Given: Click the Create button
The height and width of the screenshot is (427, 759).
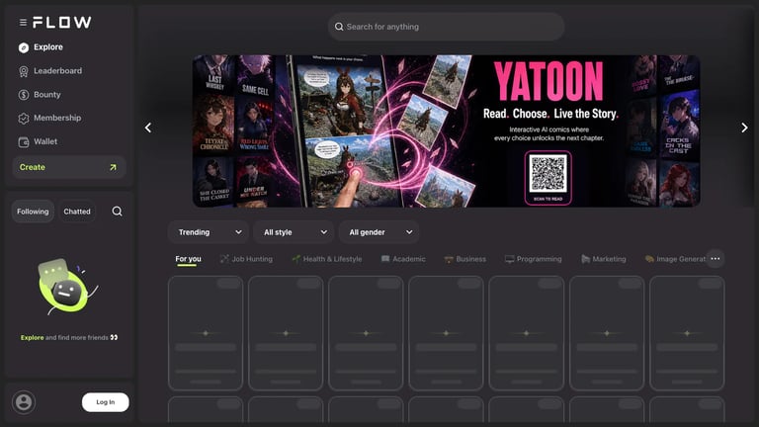Looking at the screenshot, I should [x=69, y=167].
